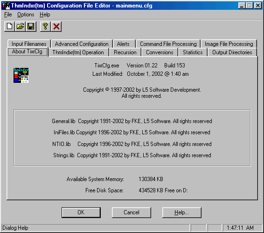Click the General.lib copyright line
The height and width of the screenshot is (233, 264).
click(132, 121)
